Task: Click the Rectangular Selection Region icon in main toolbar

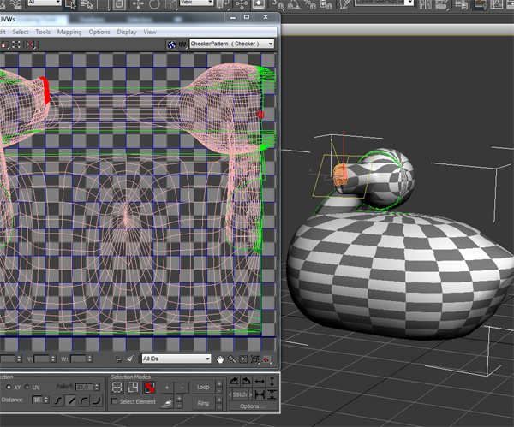Action: point(102,4)
